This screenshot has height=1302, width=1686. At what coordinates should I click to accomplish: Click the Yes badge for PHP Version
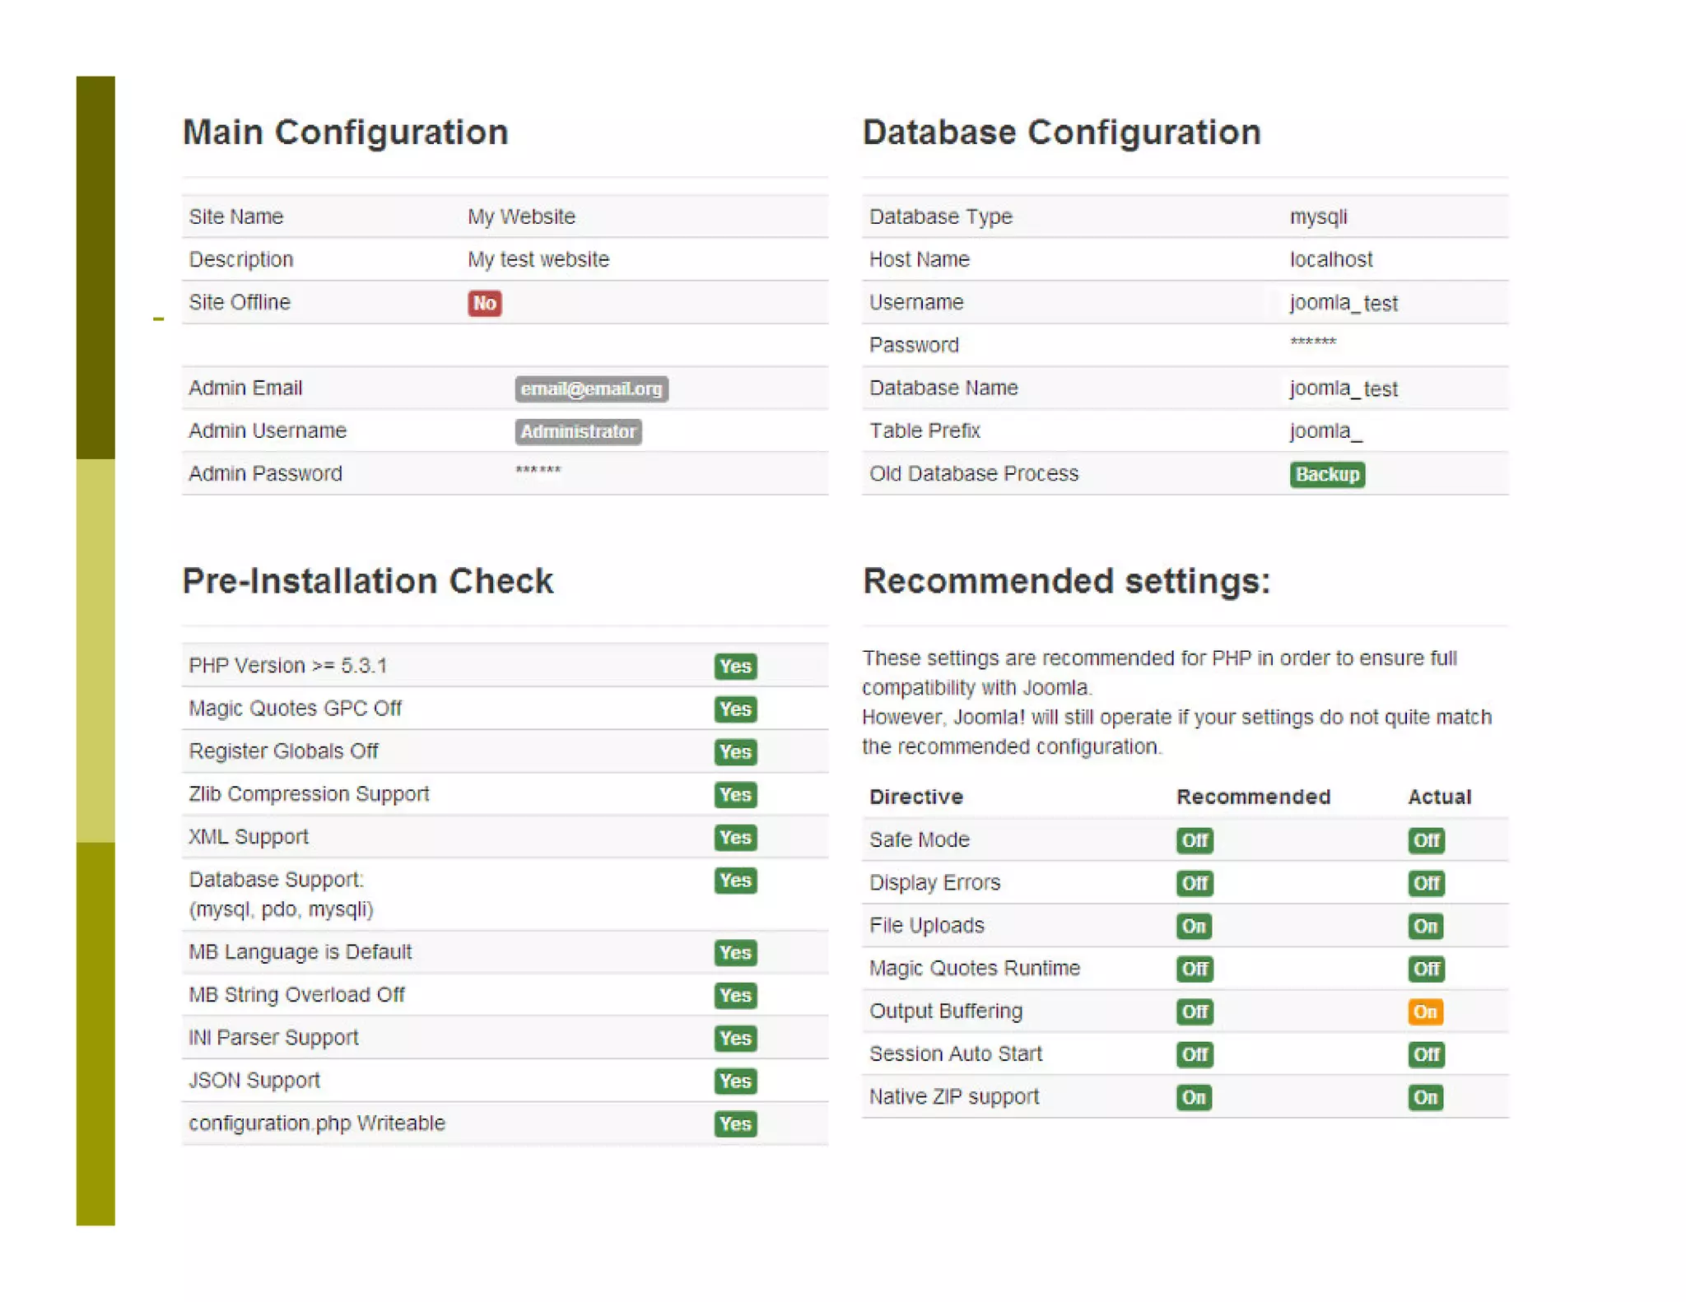(x=734, y=666)
